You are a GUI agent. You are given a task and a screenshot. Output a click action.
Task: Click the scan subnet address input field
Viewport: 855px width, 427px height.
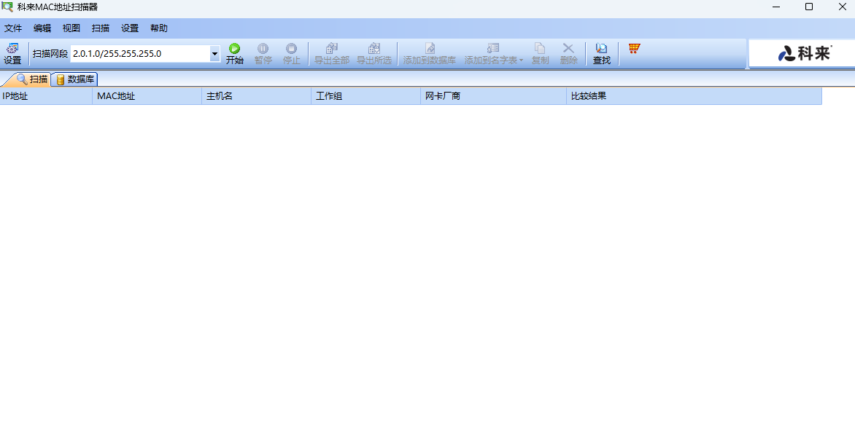pos(139,54)
